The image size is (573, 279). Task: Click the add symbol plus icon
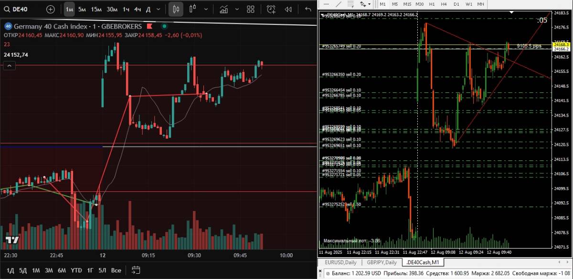tap(51, 9)
